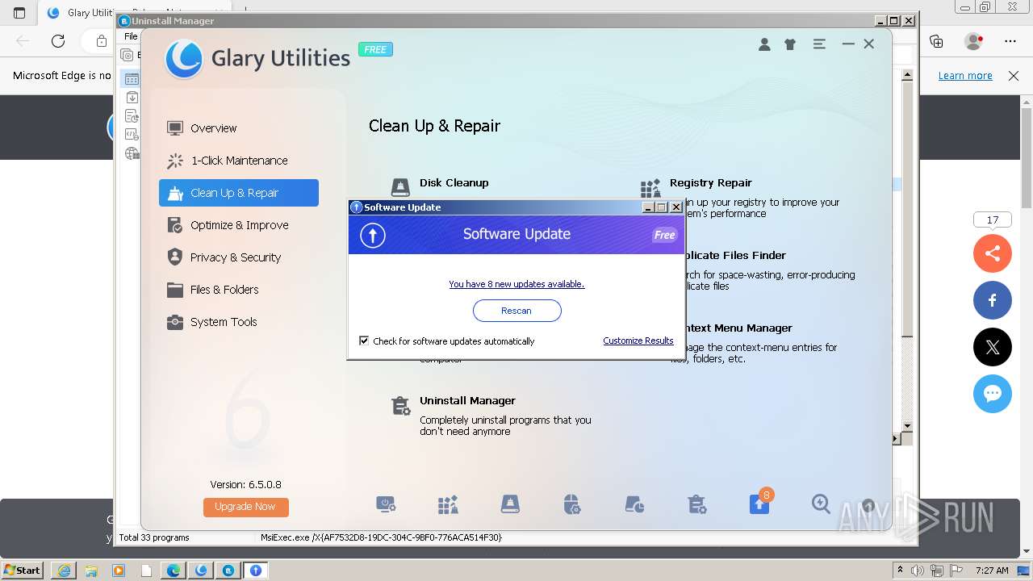This screenshot has height=581, width=1033.
Task: Open 'You have 8 new updates available' link
Action: pos(516,284)
